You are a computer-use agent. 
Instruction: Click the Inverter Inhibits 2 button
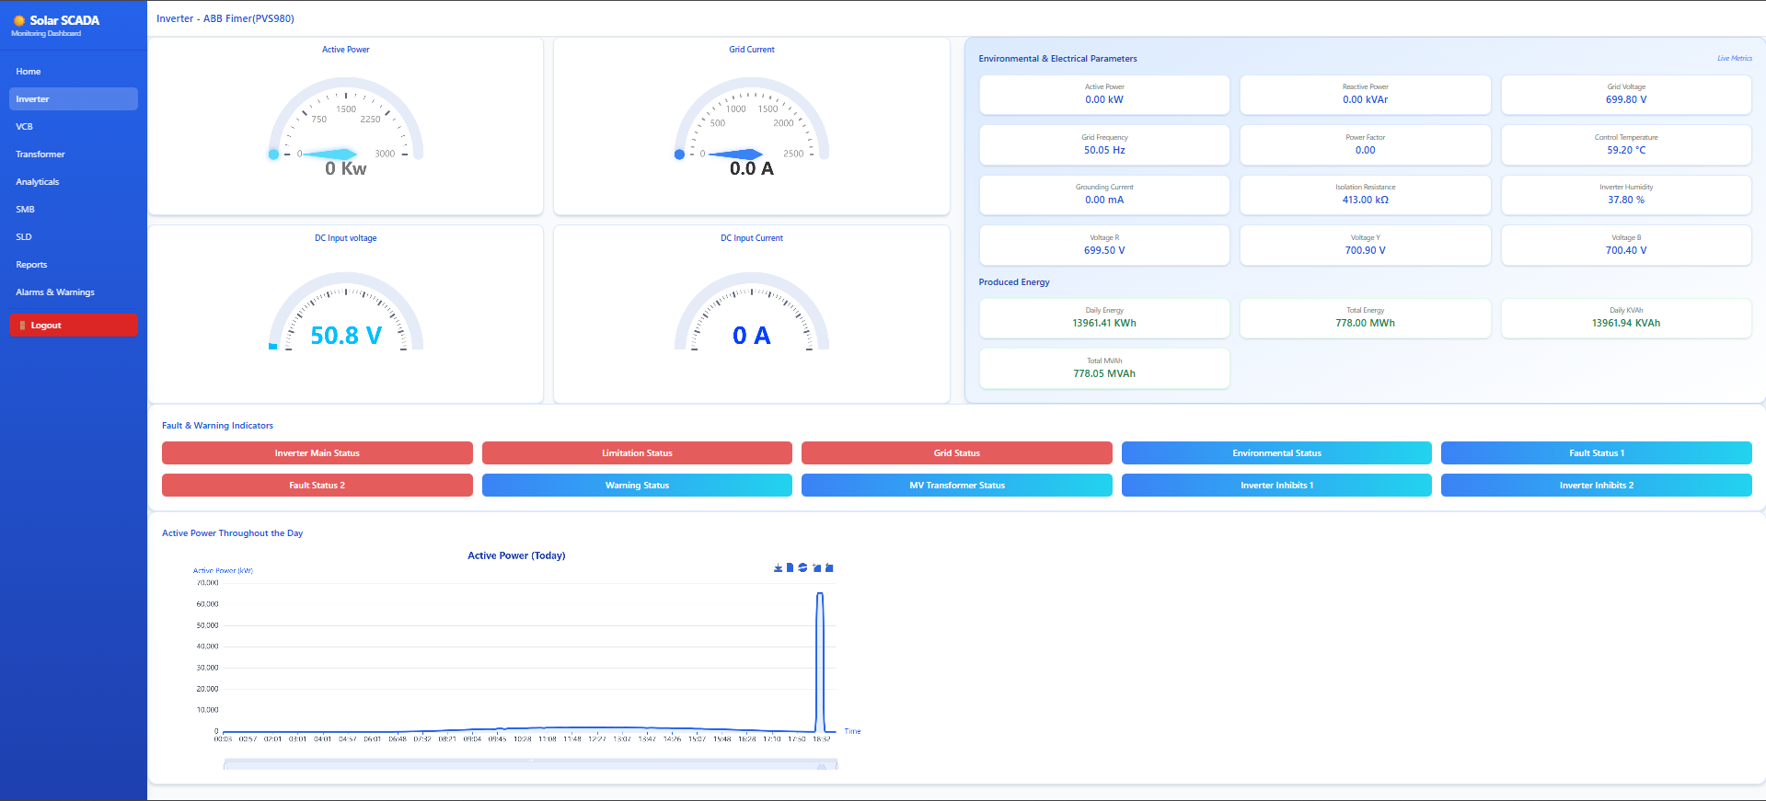point(1596,486)
